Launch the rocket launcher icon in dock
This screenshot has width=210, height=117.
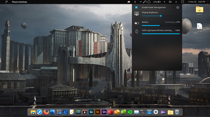40,112
